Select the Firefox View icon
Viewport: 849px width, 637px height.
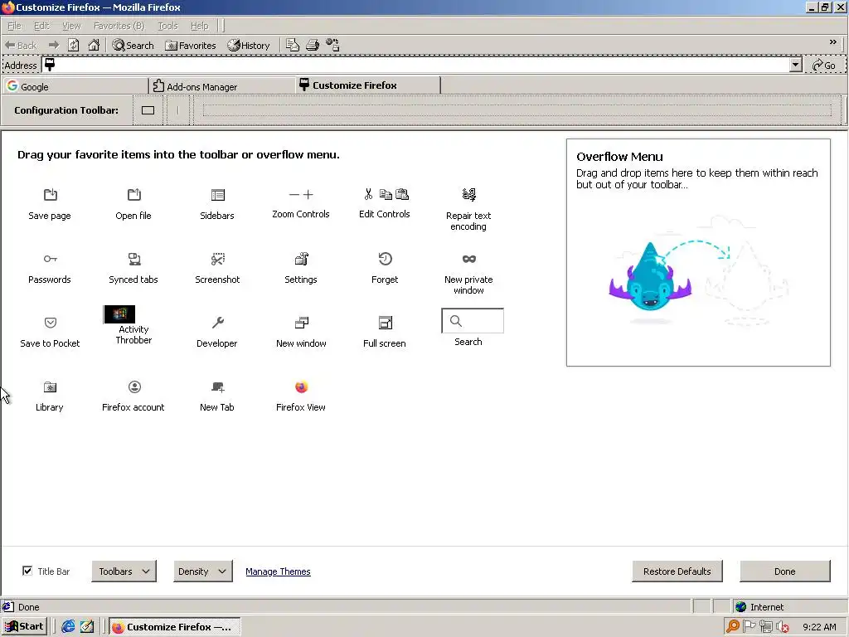[302, 387]
